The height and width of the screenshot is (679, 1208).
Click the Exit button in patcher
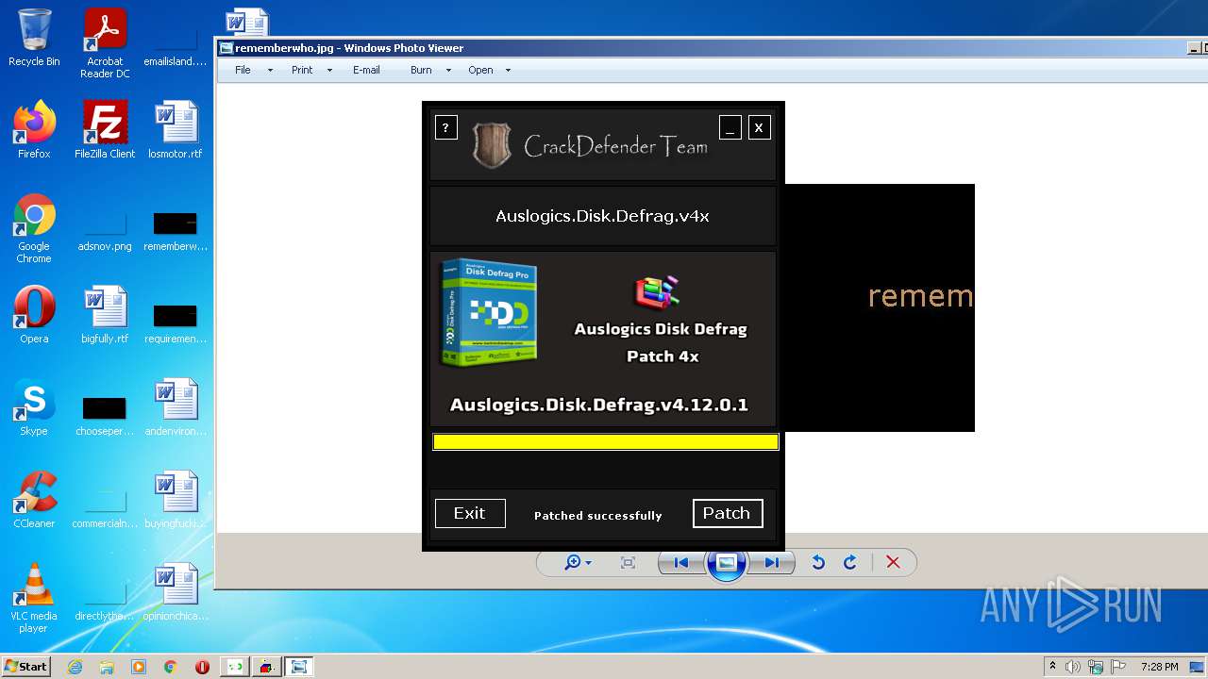[470, 513]
